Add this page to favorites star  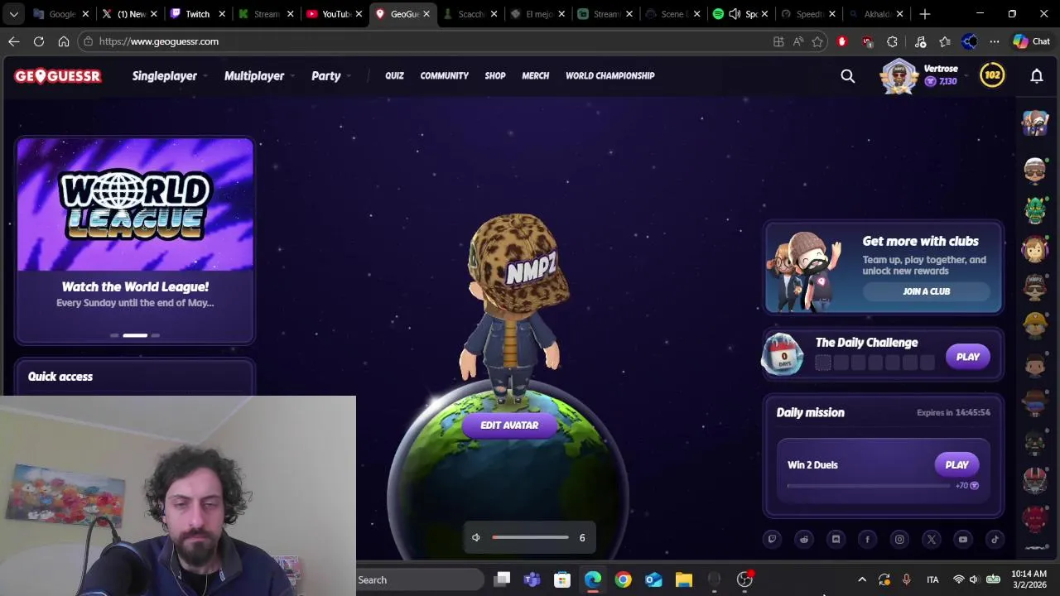tap(817, 41)
